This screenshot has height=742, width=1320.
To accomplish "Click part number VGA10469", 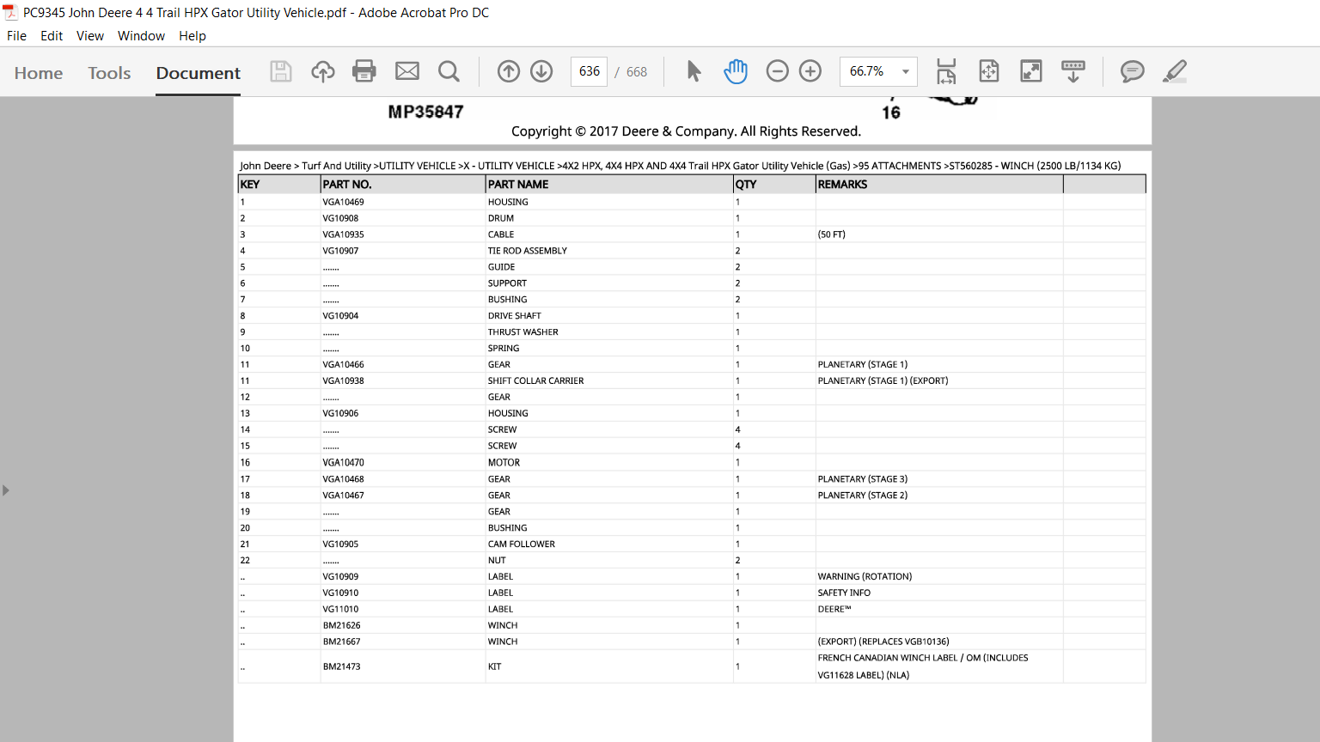I will [344, 202].
